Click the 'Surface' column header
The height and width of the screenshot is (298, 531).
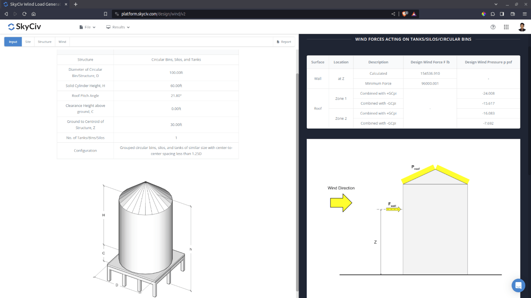pos(318,62)
